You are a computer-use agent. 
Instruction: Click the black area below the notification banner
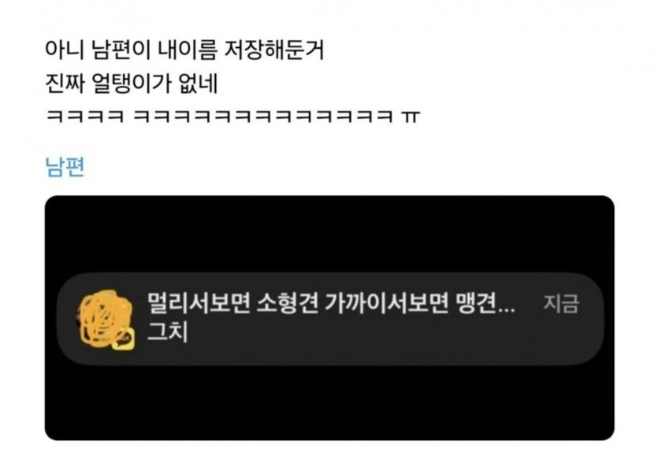click(x=329, y=402)
